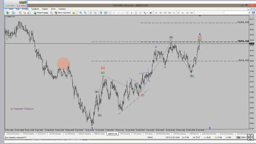Switch to the SP500,Monthly chart tab
Screen dimensions: 256x144
[163, 134]
